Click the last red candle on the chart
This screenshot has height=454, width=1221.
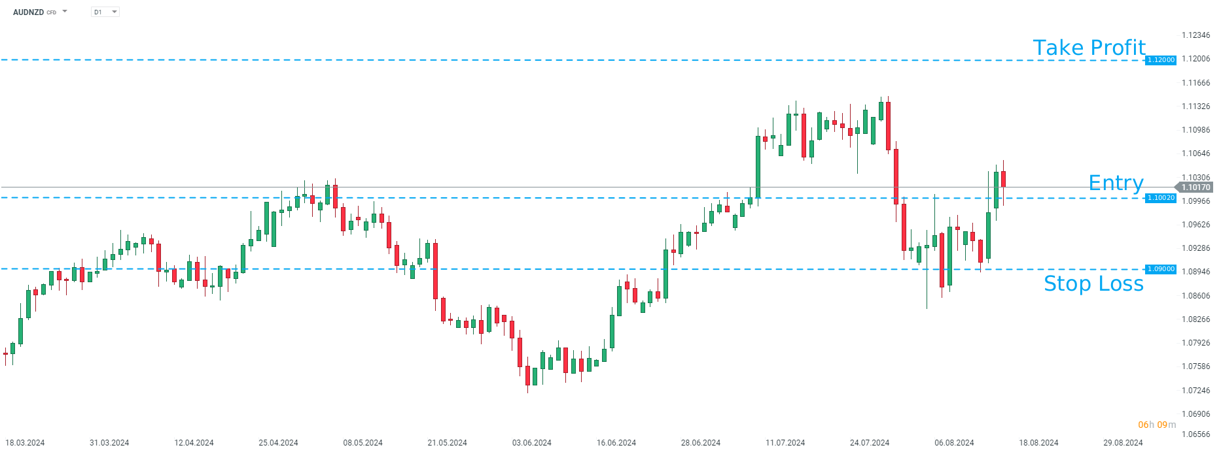(x=1003, y=179)
